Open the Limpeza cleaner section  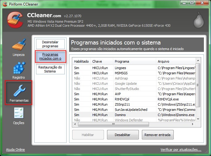(x=19, y=47)
